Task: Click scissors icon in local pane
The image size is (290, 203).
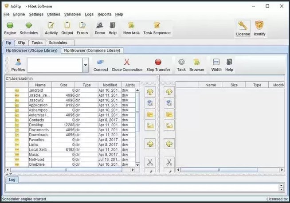Action: (150, 162)
